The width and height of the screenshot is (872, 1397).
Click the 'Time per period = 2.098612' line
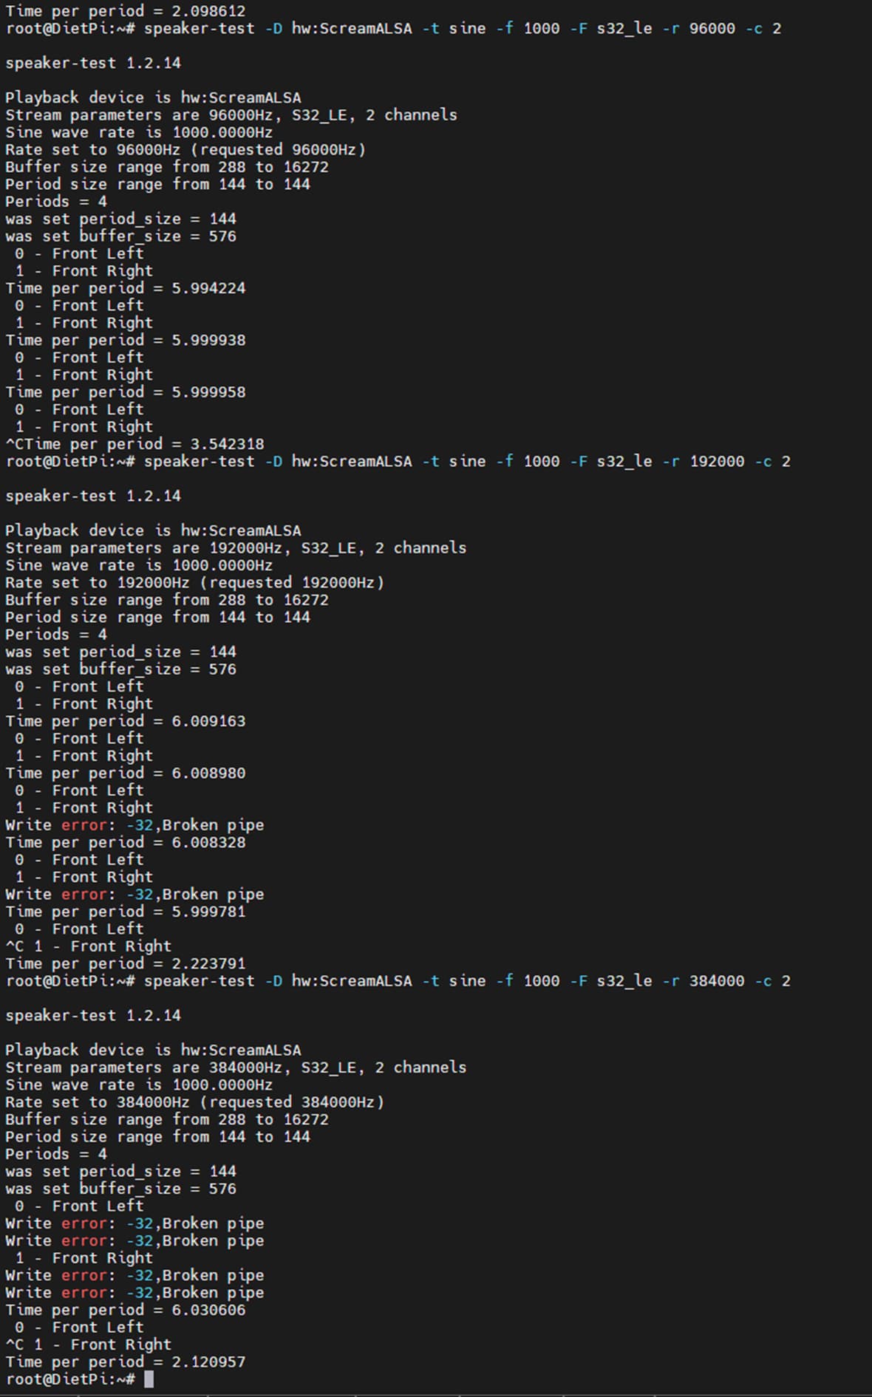(126, 11)
